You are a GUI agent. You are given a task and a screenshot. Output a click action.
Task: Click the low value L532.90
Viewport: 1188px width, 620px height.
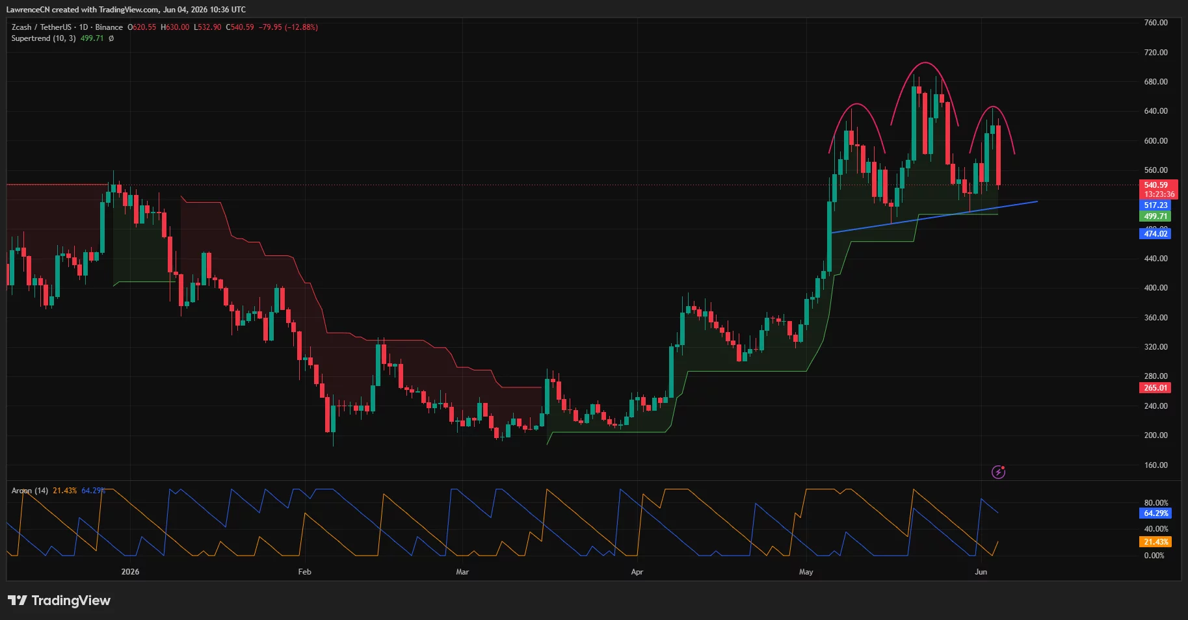pos(207,27)
